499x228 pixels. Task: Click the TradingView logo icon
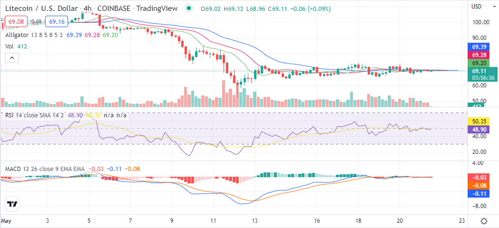pyautogui.click(x=12, y=204)
